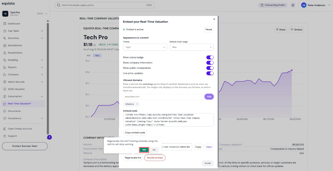The width and height of the screenshot is (333, 171).
Task: Open the Shareholders menu item
Action: point(23,53)
